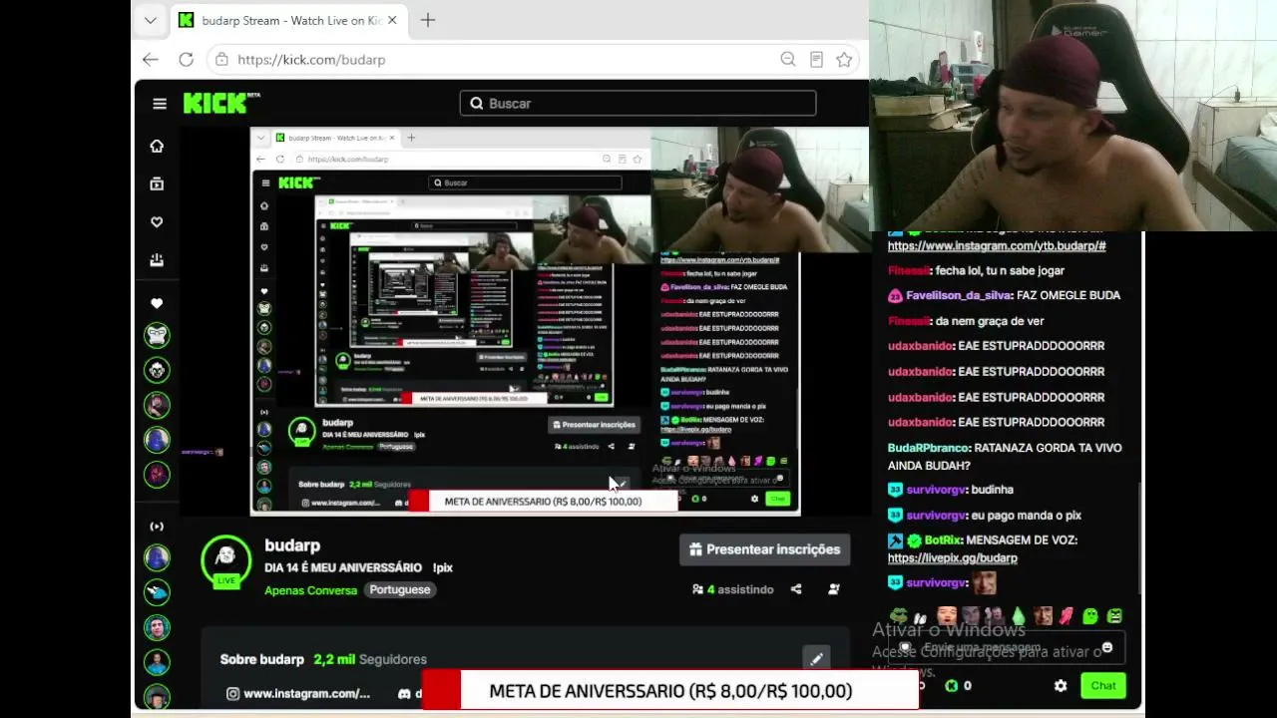Bookmark this page with the star icon
This screenshot has width=1277, height=718.
844,60
